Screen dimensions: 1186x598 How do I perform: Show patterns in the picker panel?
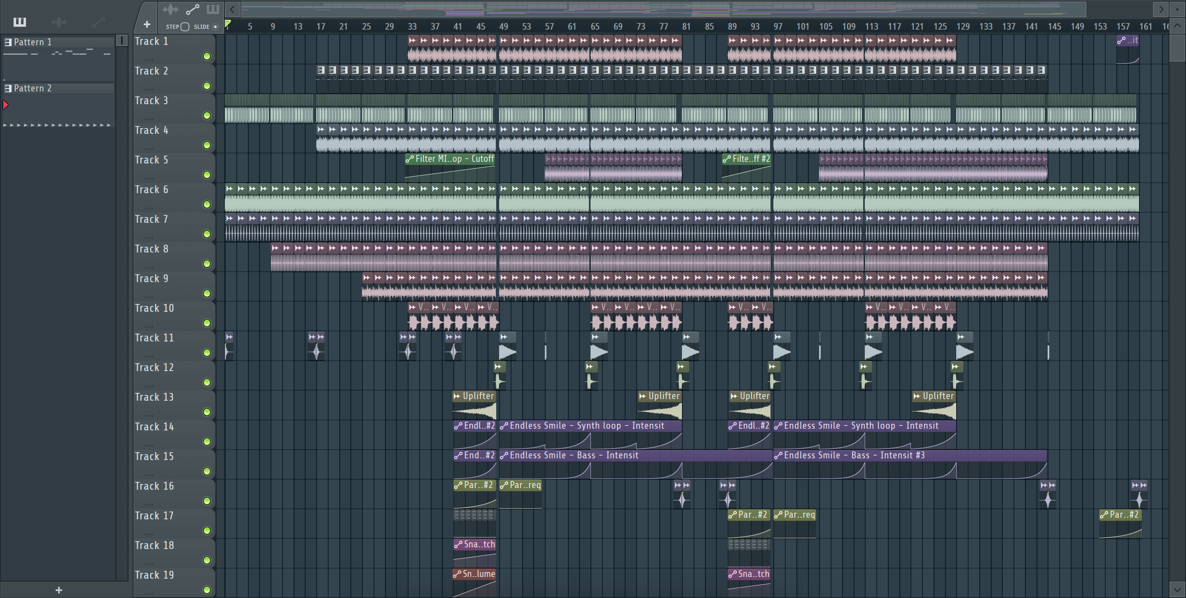[x=19, y=22]
